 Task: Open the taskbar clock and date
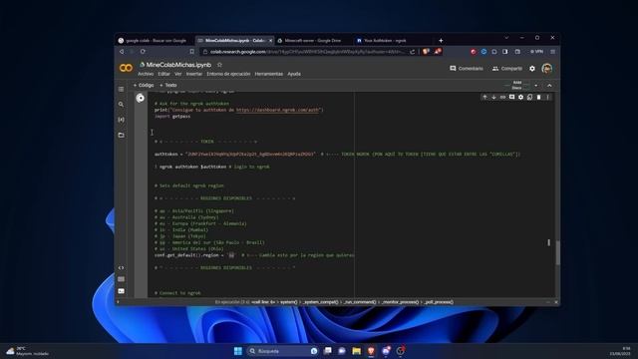(621, 351)
